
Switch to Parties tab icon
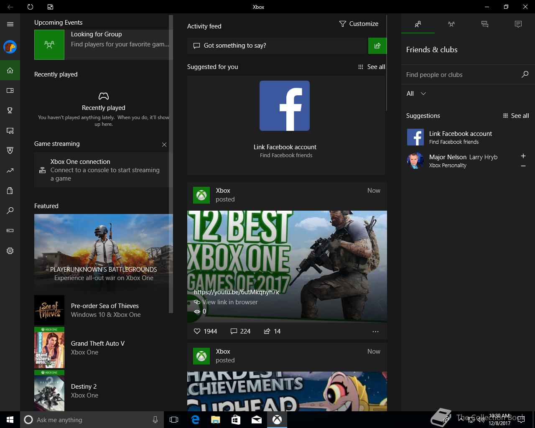tap(451, 24)
